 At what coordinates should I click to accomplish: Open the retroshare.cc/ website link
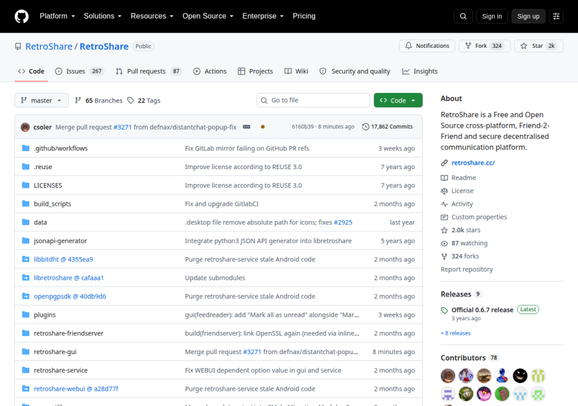473,163
